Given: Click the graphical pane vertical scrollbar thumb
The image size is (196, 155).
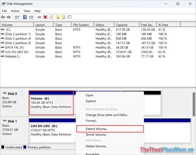Looking at the screenshot, I should pyautogui.click(x=194, y=105).
